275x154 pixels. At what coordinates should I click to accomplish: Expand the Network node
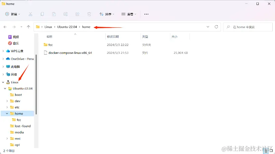point(3,74)
